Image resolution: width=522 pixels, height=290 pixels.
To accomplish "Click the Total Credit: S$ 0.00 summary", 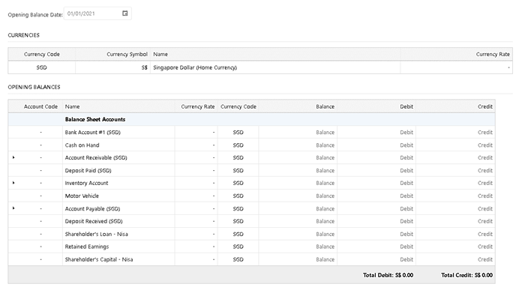I will point(466,275).
